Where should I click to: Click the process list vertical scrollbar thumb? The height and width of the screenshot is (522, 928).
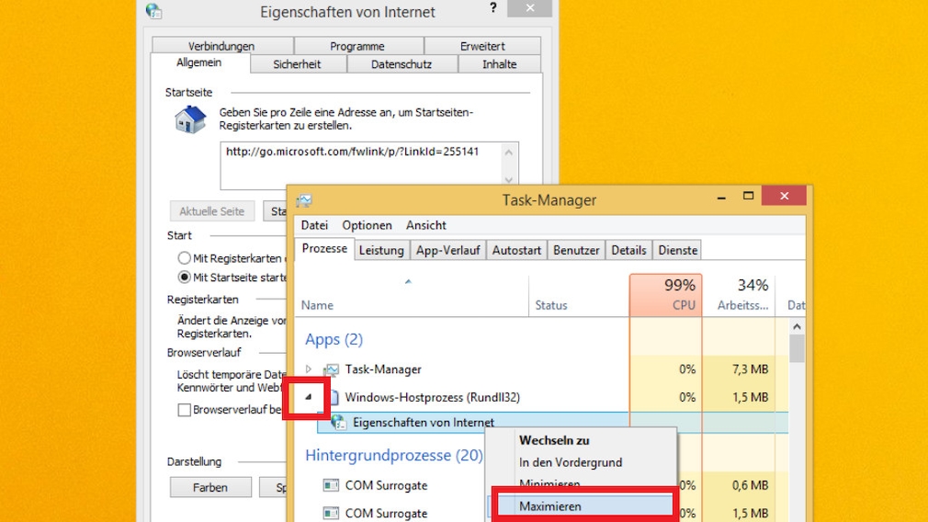[x=797, y=348]
